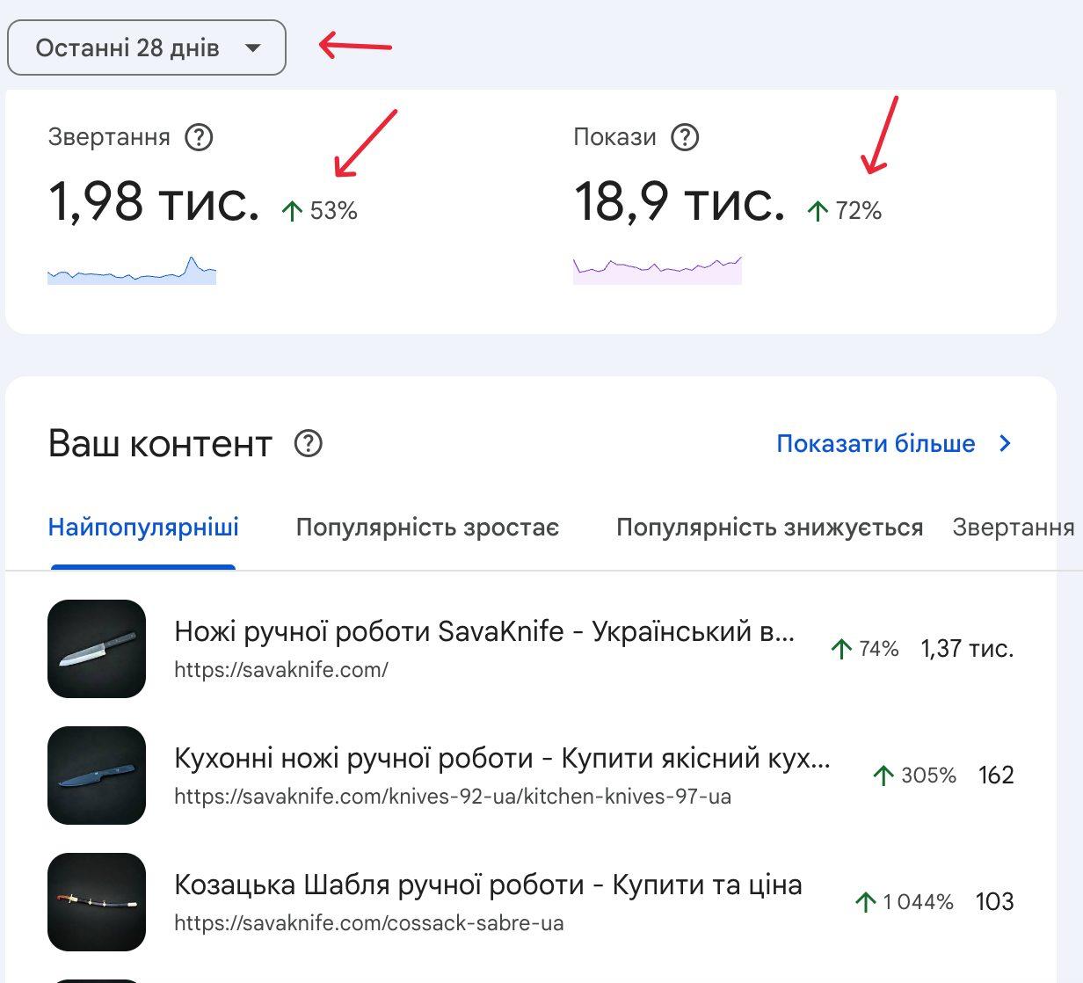Click the chevron arrow after Показати більше
1083x983 pixels.
tap(1007, 443)
